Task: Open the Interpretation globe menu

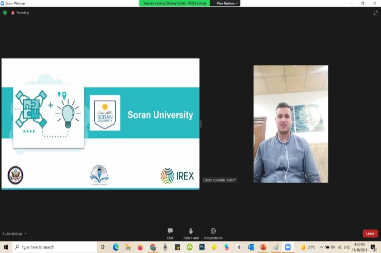Action: point(213,233)
